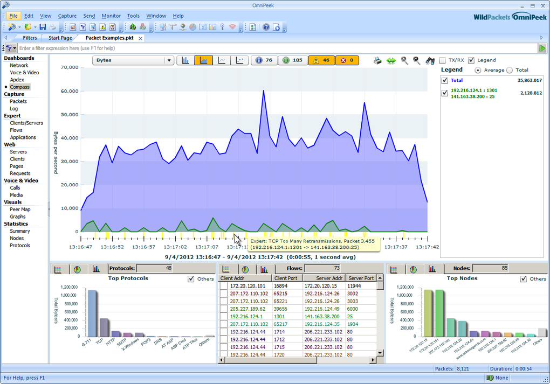This screenshot has height=384, width=550.
Task: Toggle the 76 informational events button
Action: point(264,60)
